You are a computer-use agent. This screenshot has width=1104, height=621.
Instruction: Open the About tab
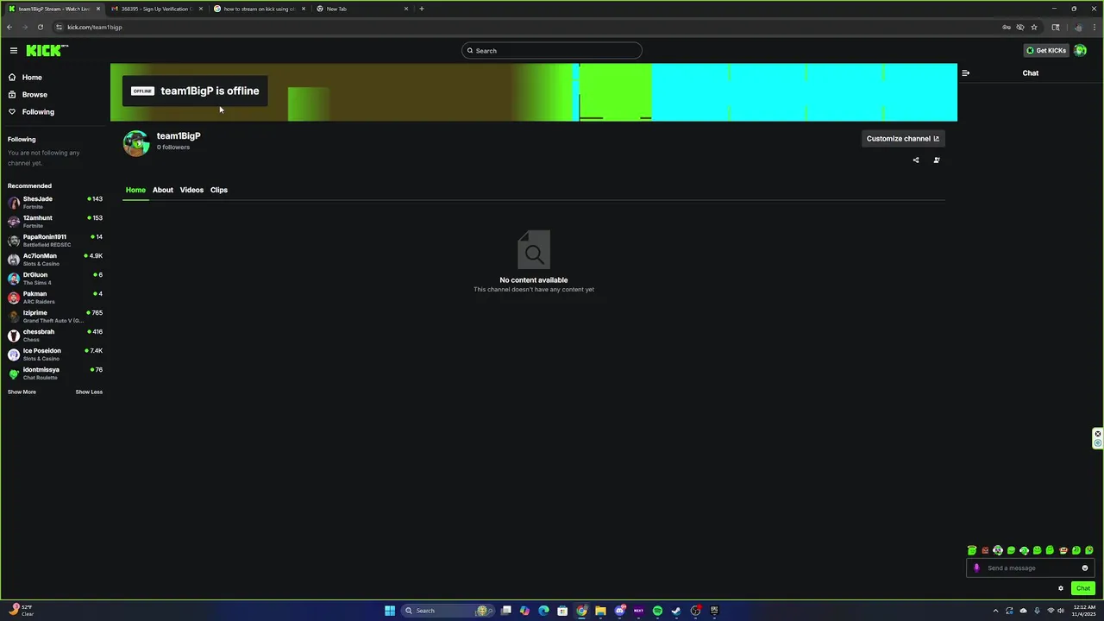(163, 190)
